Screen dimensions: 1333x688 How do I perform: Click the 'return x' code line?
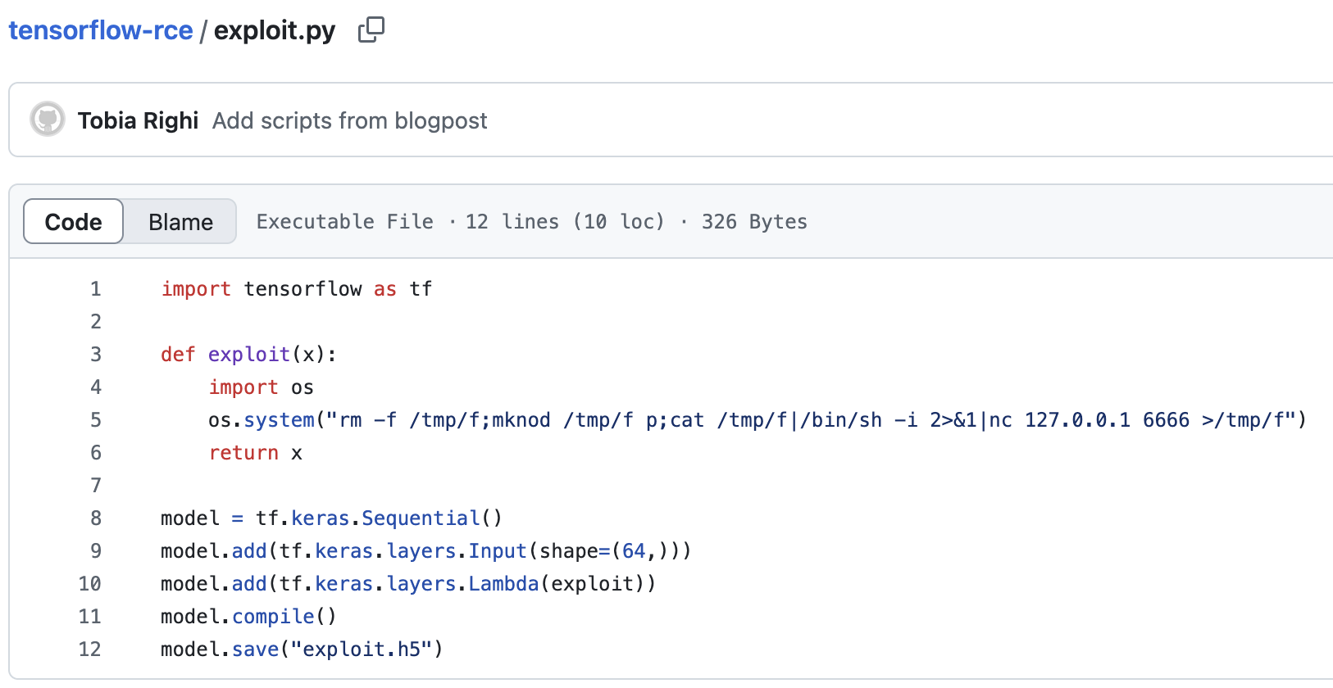coord(256,452)
